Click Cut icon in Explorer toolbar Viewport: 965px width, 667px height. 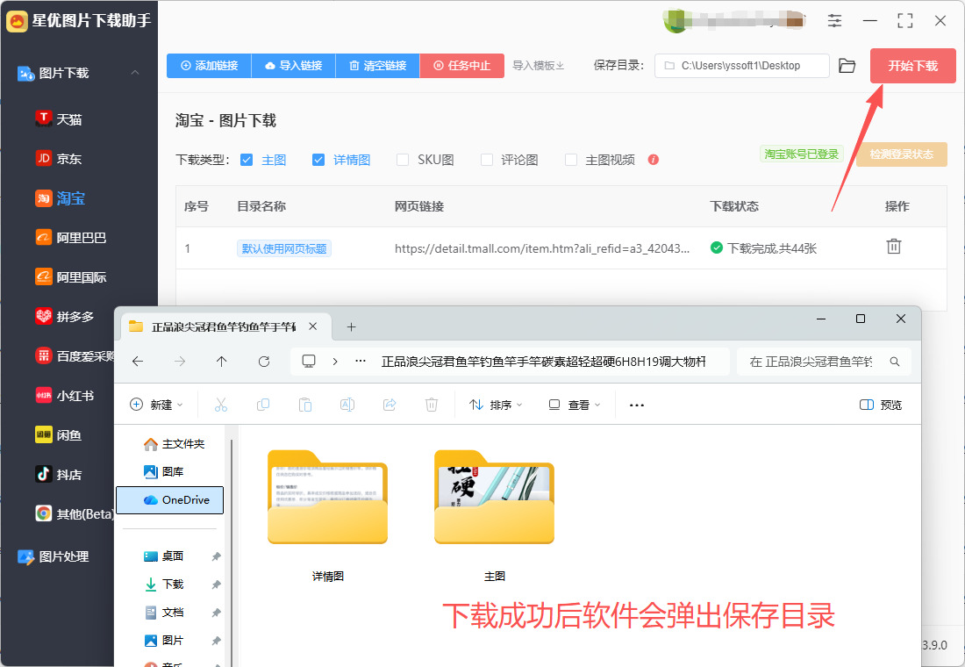click(x=221, y=405)
